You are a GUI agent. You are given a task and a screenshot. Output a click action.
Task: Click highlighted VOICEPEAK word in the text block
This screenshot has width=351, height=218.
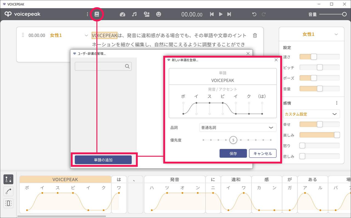(x=104, y=36)
